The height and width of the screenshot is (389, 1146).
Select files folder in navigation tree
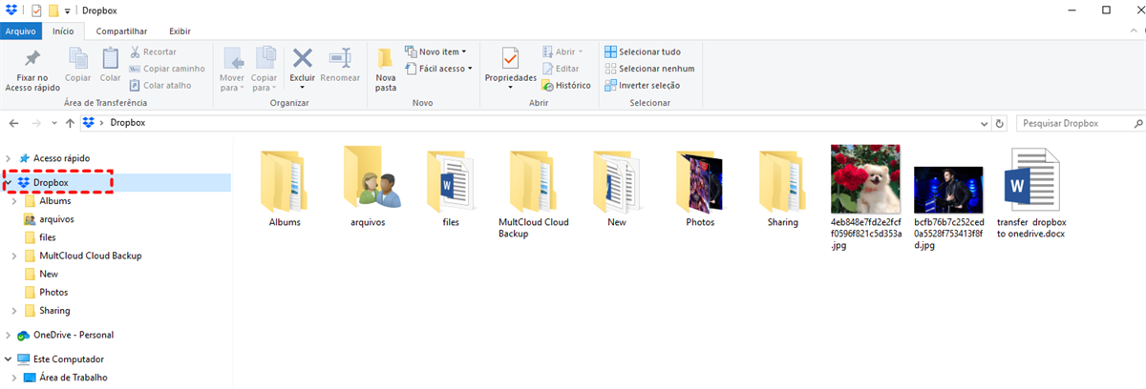[47, 237]
